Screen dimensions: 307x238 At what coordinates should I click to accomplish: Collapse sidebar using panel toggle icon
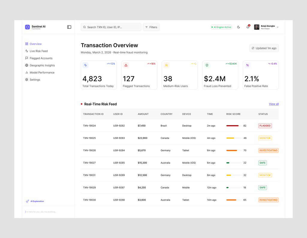click(x=69, y=27)
